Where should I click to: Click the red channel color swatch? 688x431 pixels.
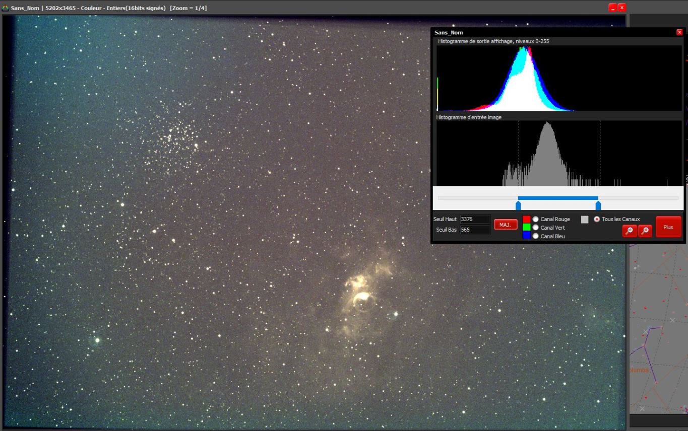(x=526, y=220)
